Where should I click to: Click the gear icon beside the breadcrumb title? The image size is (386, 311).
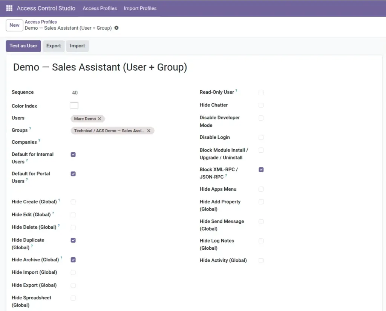tap(116, 28)
